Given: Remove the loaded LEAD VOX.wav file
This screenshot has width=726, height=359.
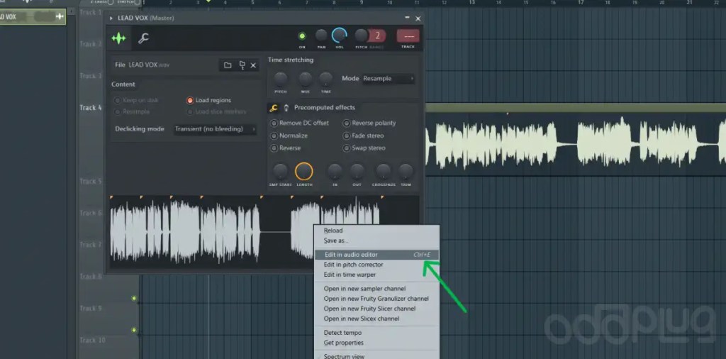Looking at the screenshot, I should click(x=253, y=65).
